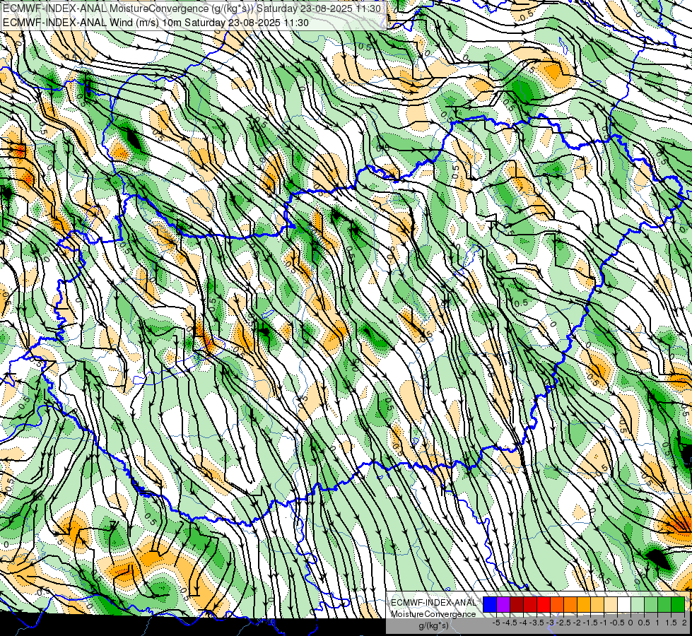
Task: Select the legend swatch between 0.5 and 1
Action: tap(651, 604)
